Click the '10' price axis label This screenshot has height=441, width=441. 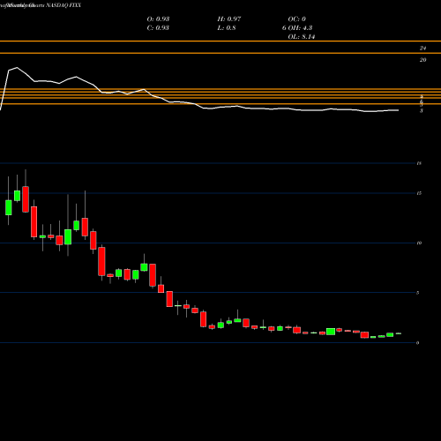[419, 243]
